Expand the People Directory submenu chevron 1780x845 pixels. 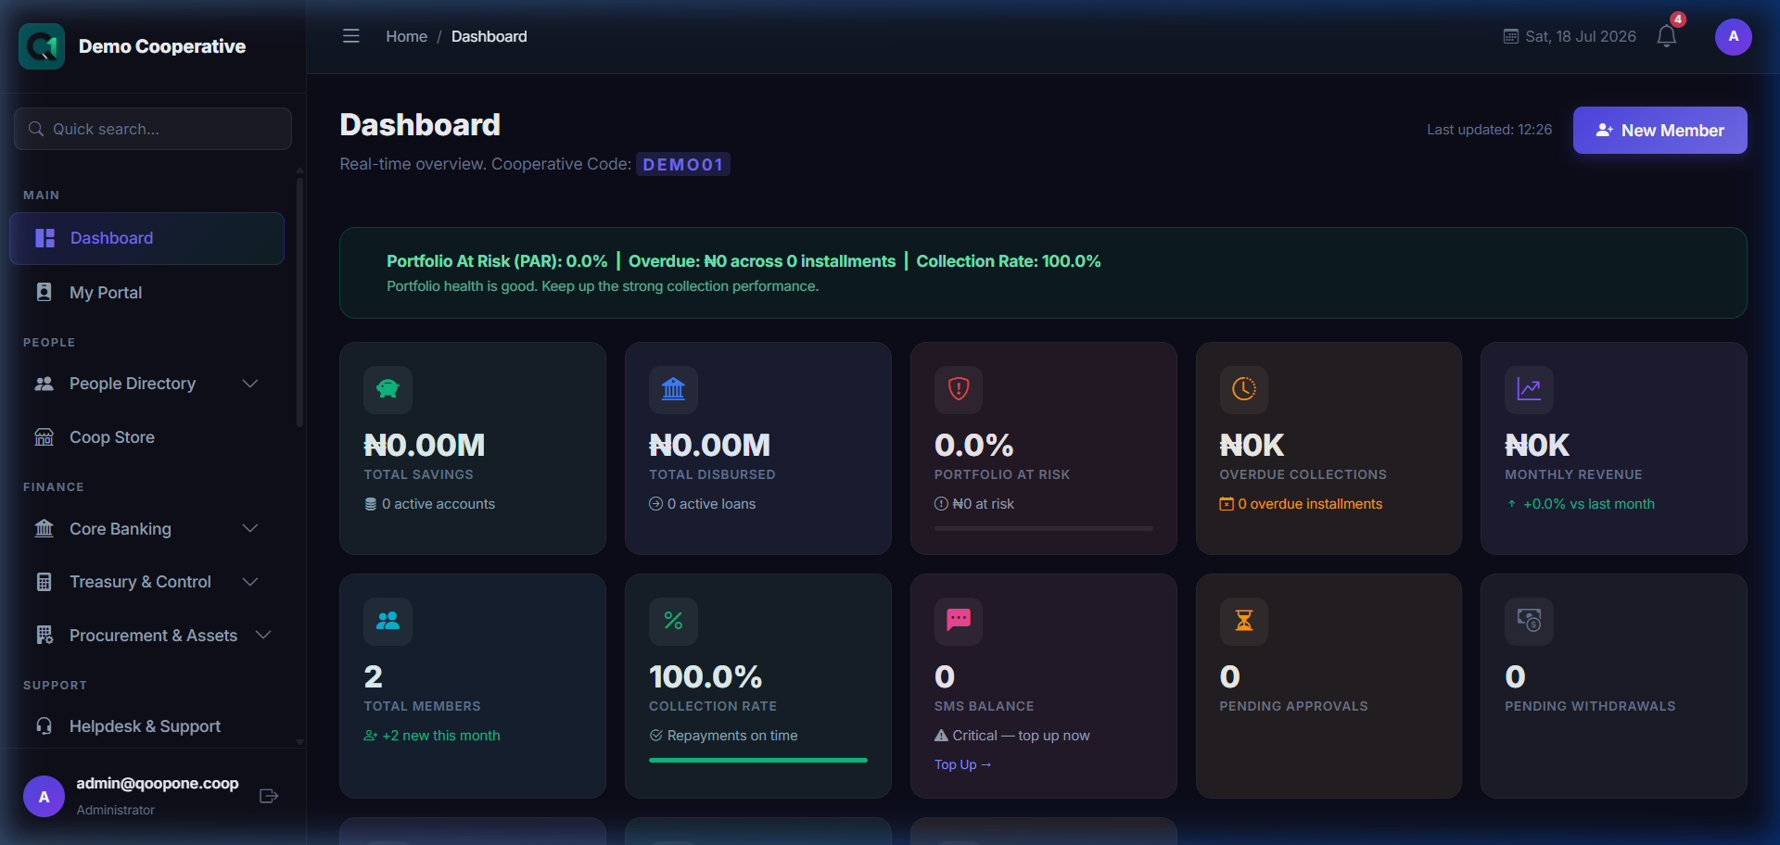(x=249, y=384)
